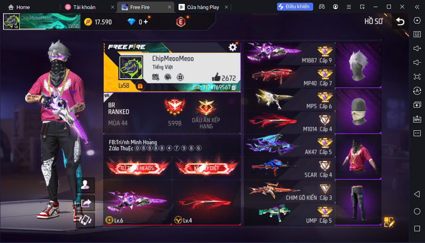Toggle emulator fullscreen mode icon
Image resolution: width=425 pixels, height=243 pixels.
click(417, 77)
